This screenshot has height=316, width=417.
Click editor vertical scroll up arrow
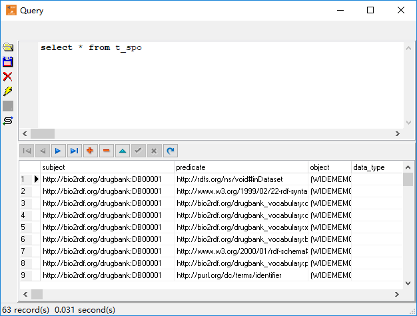tap(409, 48)
